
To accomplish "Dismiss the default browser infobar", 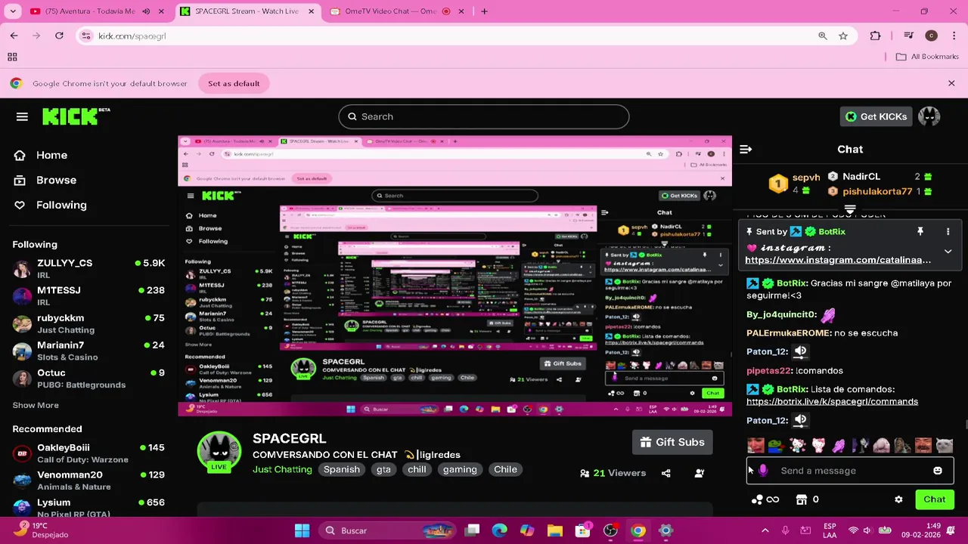I will coord(951,83).
